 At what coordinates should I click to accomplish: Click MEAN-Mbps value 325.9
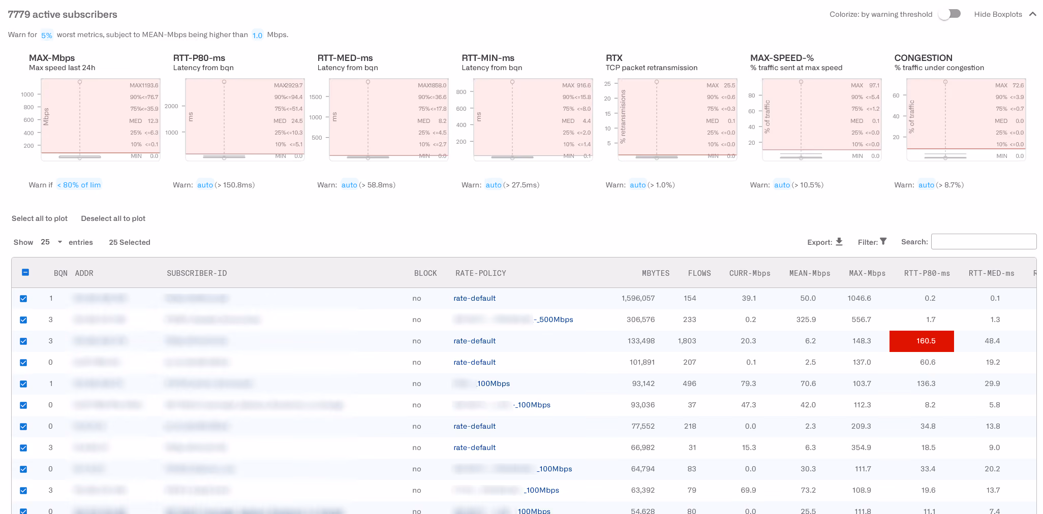[x=806, y=319]
